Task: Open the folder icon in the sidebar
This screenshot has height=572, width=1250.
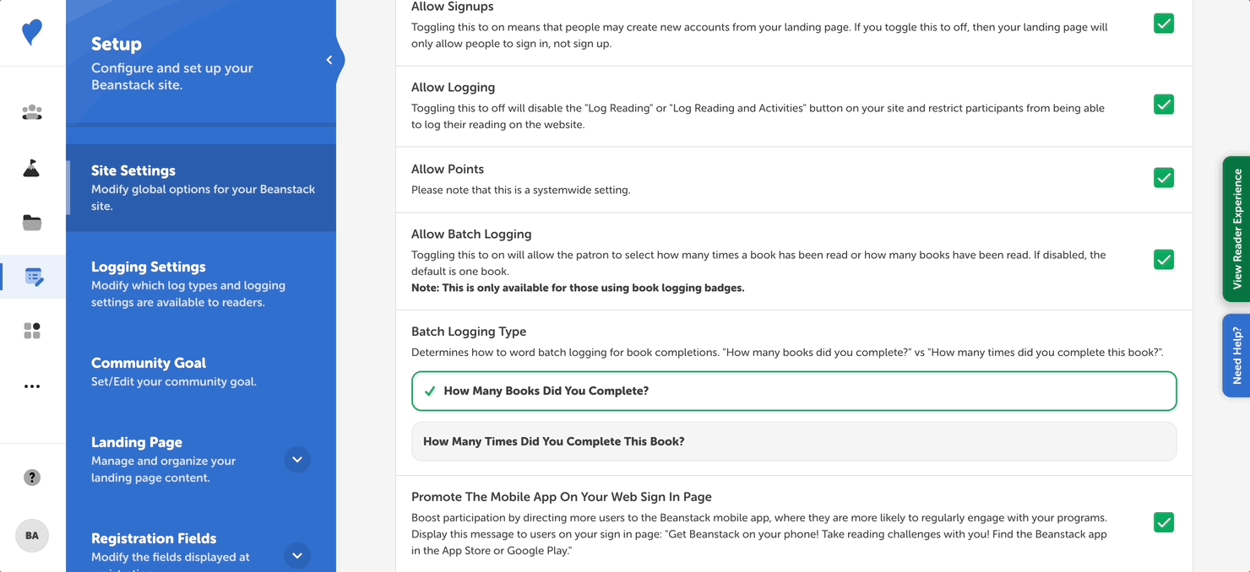Action: tap(32, 222)
